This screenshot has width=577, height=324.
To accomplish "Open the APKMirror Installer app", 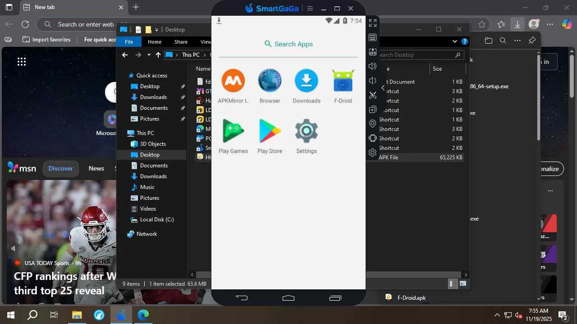I will [x=233, y=86].
